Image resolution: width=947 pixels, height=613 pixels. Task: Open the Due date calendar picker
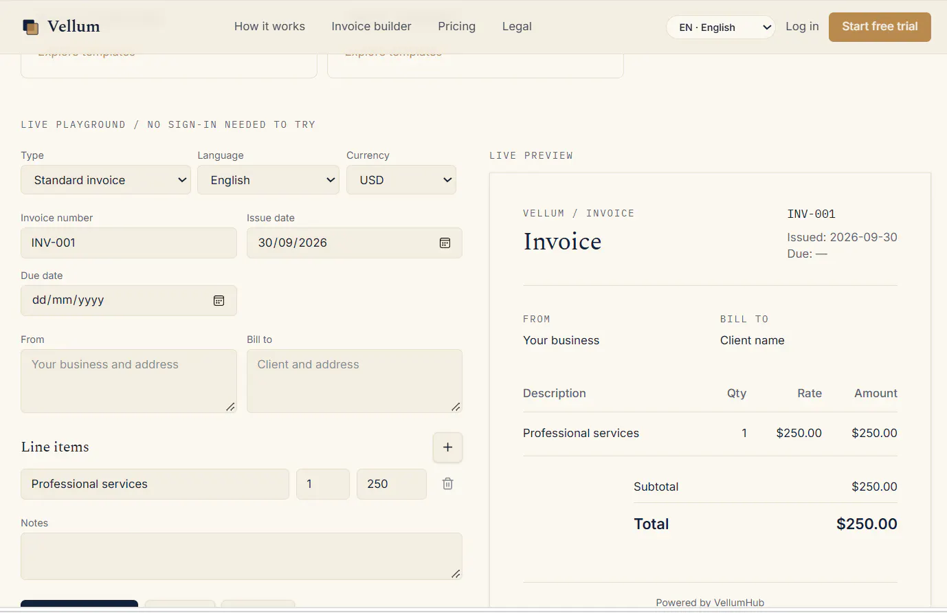tap(219, 300)
